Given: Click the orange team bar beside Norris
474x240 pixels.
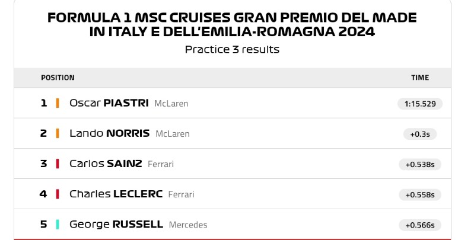Looking at the screenshot, I should click(x=58, y=133).
